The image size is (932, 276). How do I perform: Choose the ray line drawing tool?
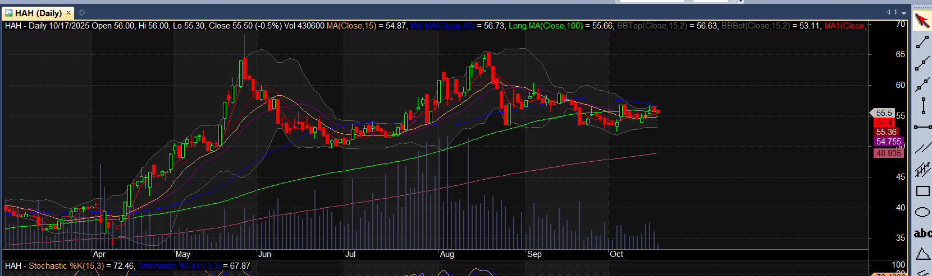[x=922, y=64]
